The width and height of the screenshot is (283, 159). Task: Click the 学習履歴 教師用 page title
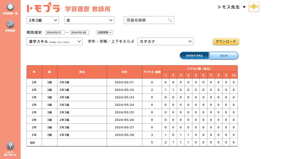88,9
